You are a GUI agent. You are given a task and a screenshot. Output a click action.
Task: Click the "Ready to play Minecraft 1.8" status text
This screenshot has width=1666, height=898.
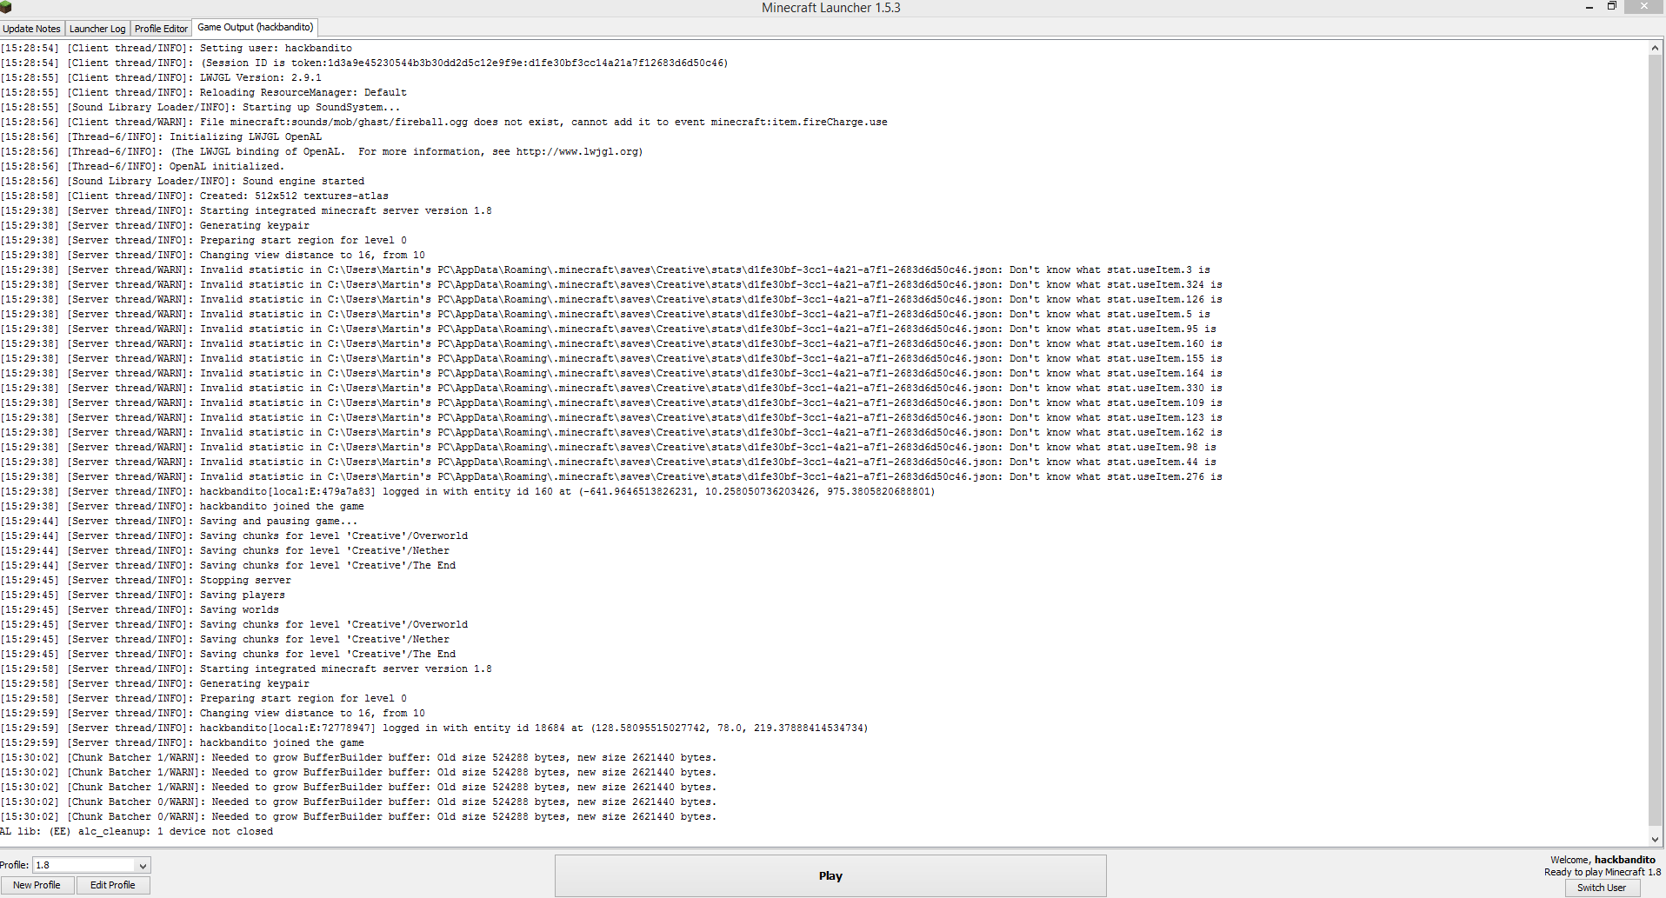click(1603, 872)
